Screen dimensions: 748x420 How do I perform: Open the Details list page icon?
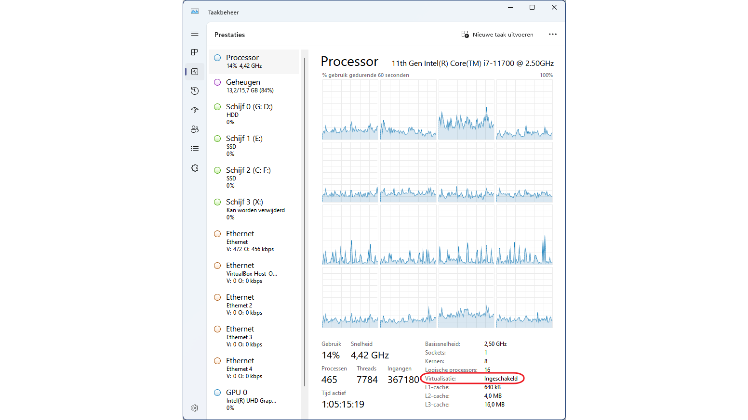click(x=195, y=149)
